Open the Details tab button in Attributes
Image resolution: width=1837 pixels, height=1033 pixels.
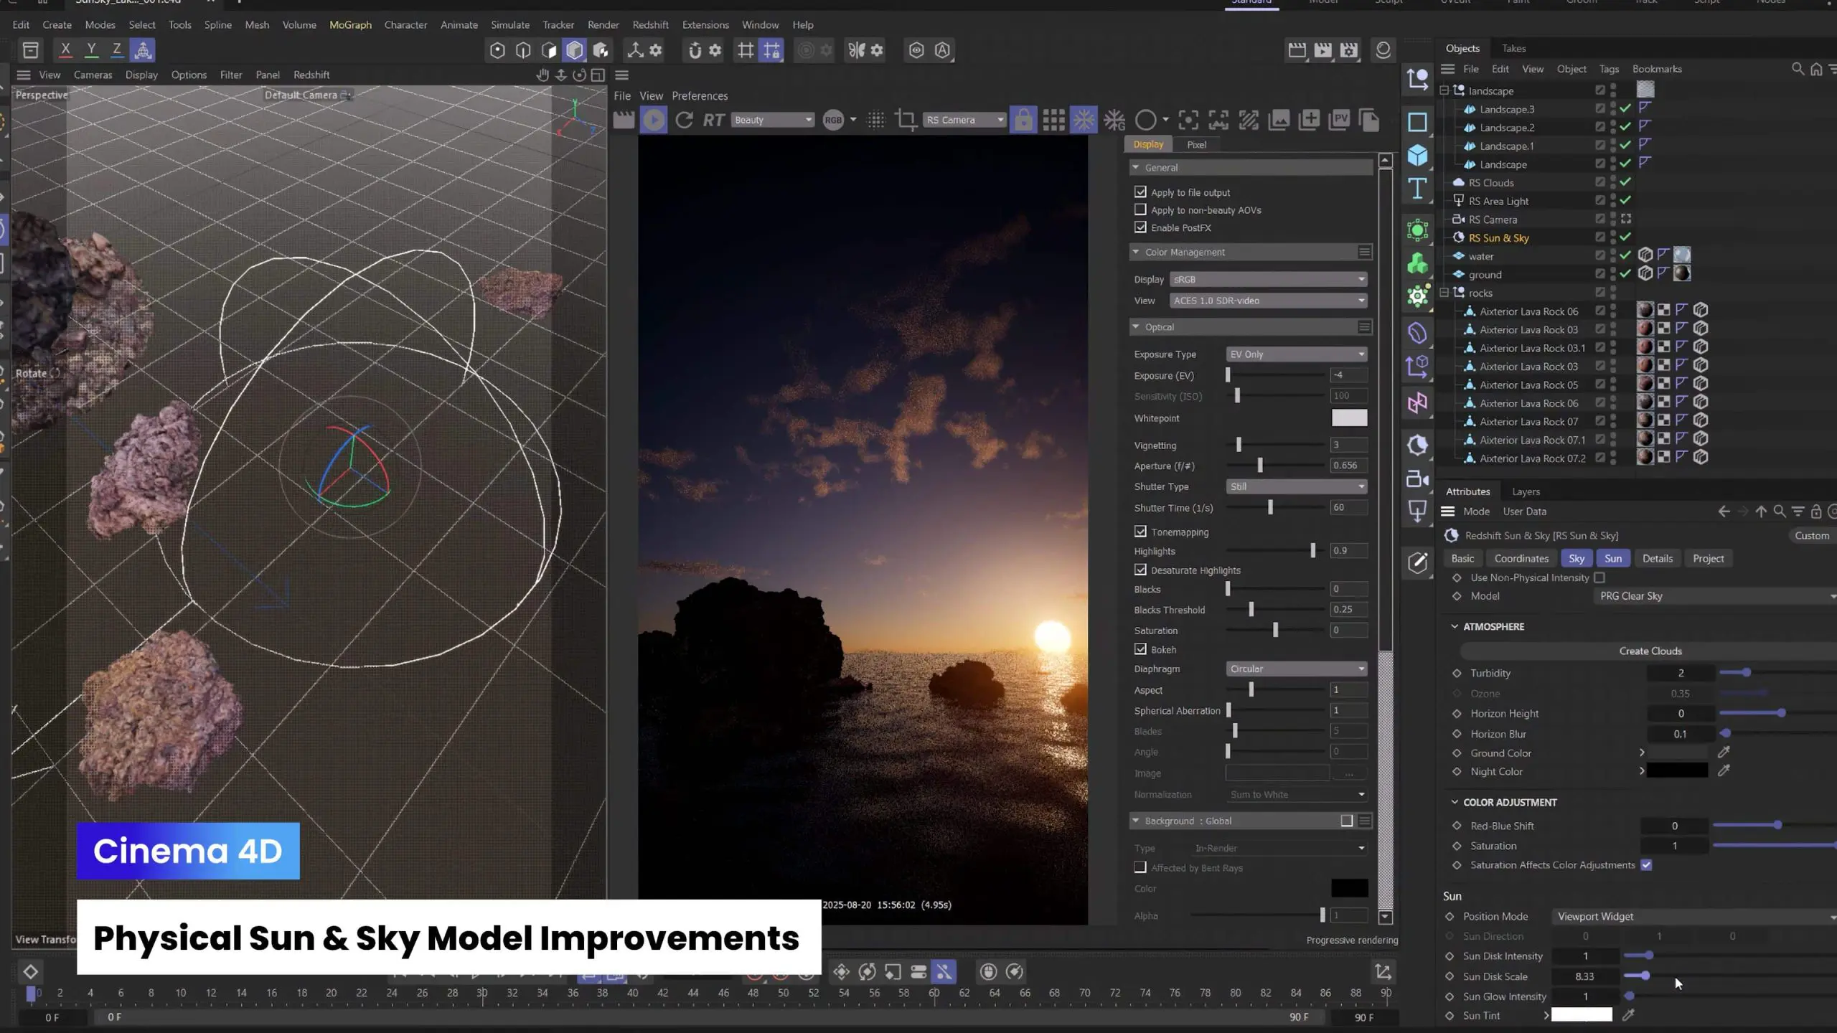click(1657, 558)
